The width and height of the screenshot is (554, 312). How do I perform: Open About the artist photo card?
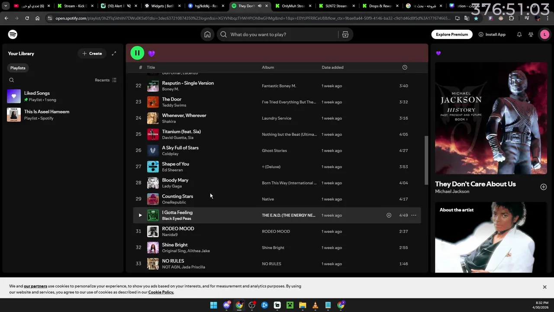tap(491, 237)
